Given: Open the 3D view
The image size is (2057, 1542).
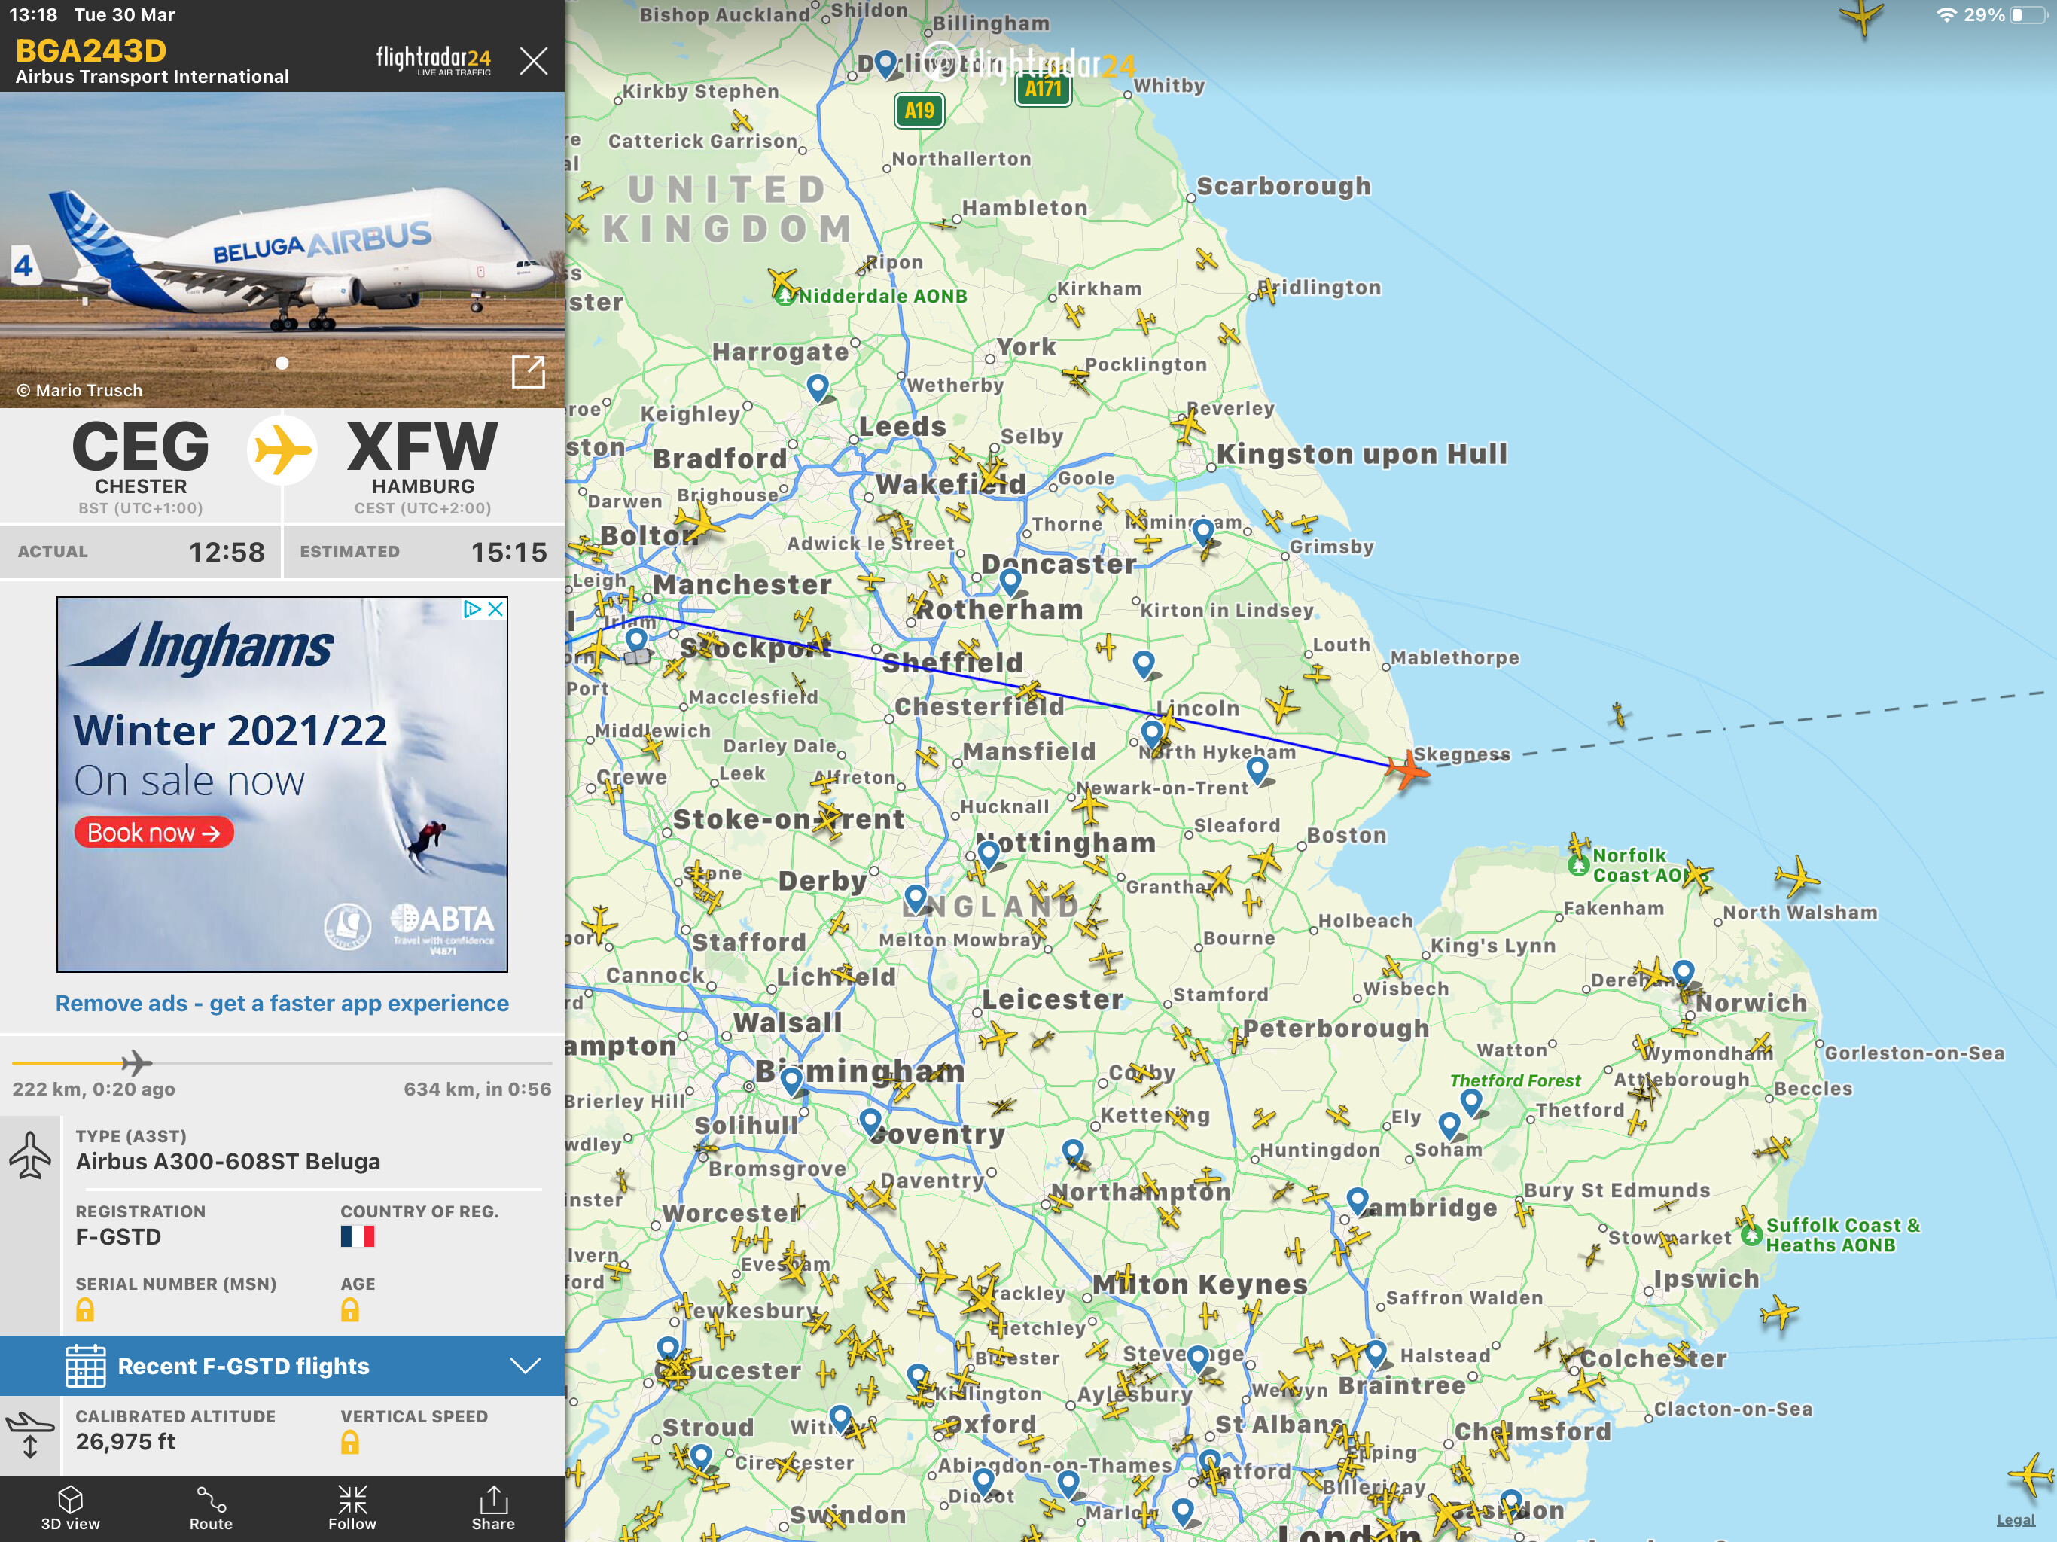Looking at the screenshot, I should pos(71,1506).
